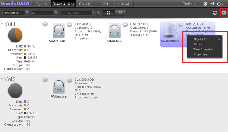Open the Network tab
Screen dimensions: 228x132
(x=124, y=4)
